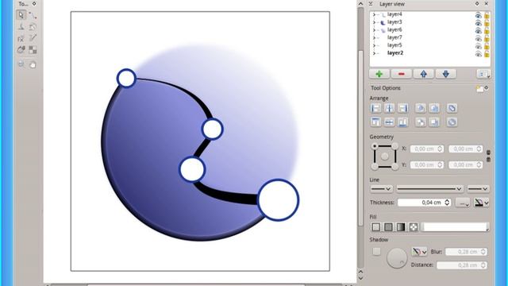Select the path connection tool in toolbox
Image resolution: width=508 pixels, height=286 pixels.
point(33,15)
